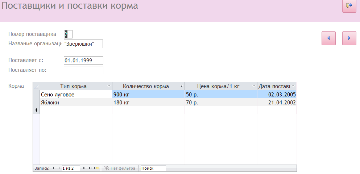Click the form title 'Поставщики и поставки корма'

pyautogui.click(x=70, y=5)
